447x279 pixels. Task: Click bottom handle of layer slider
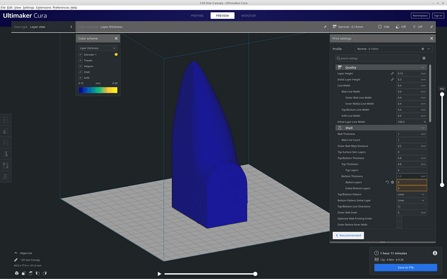(442, 185)
